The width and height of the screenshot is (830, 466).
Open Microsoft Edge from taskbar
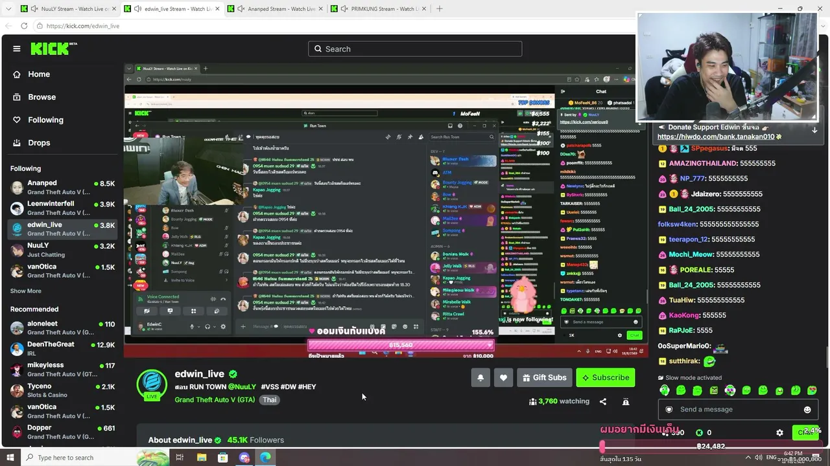point(266,458)
